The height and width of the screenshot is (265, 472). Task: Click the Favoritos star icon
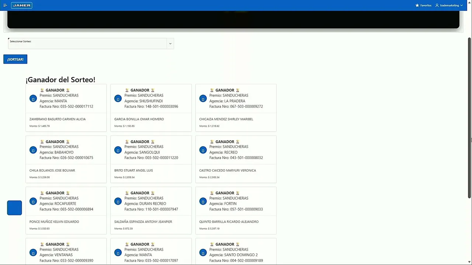pos(417,6)
